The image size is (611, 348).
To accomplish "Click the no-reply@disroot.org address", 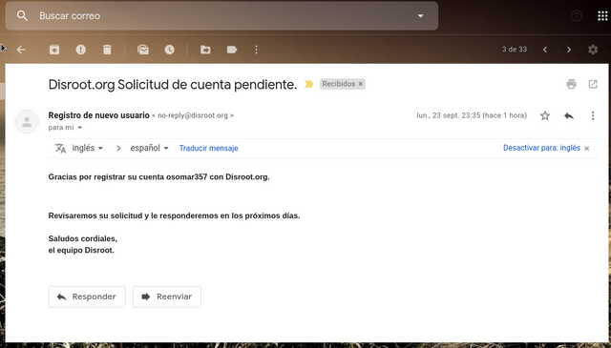I will click(x=193, y=115).
